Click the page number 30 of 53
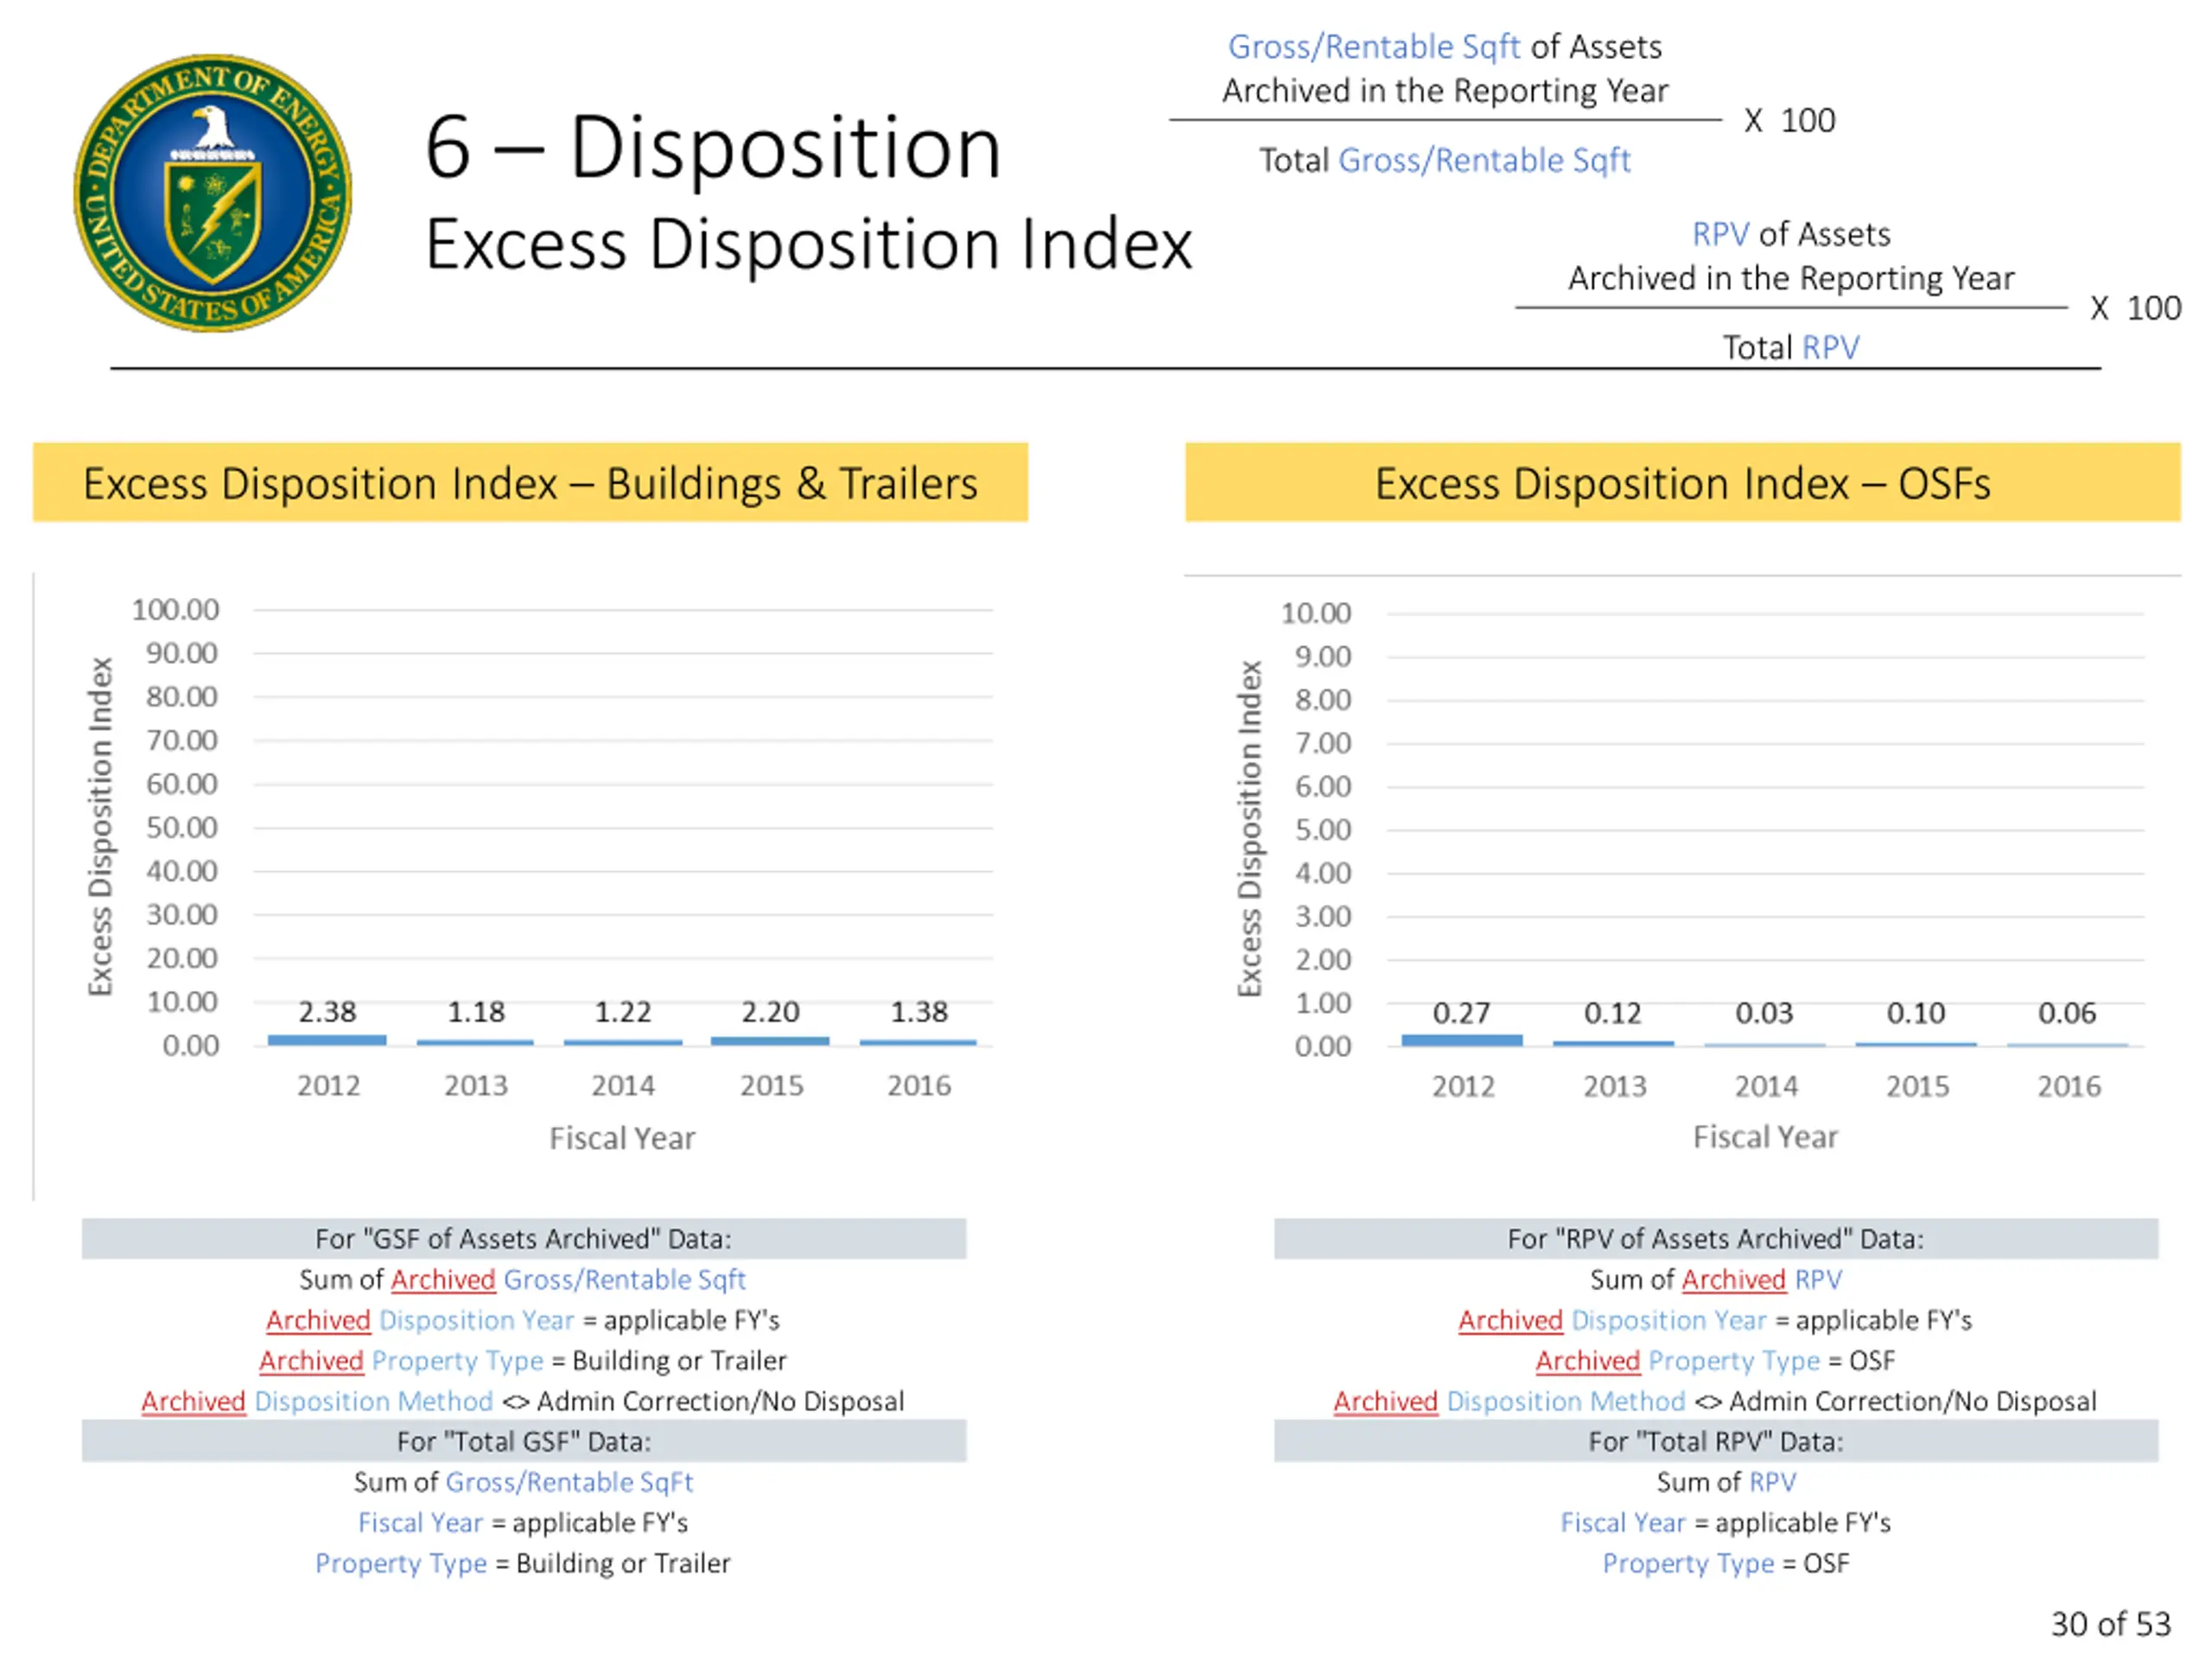The width and height of the screenshot is (2212, 1659). pyautogui.click(x=2110, y=1623)
